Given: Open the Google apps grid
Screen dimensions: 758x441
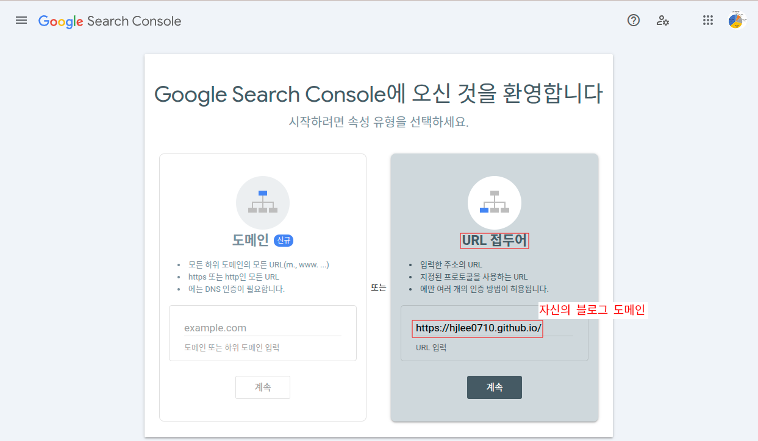Looking at the screenshot, I should pos(707,20).
